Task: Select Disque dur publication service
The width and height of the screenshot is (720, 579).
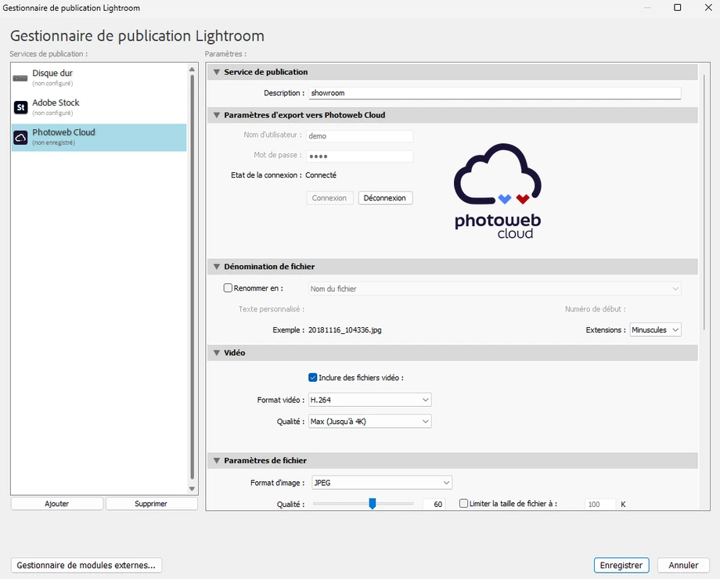Action: click(99, 77)
